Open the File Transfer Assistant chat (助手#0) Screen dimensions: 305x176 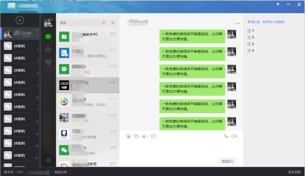point(88,37)
